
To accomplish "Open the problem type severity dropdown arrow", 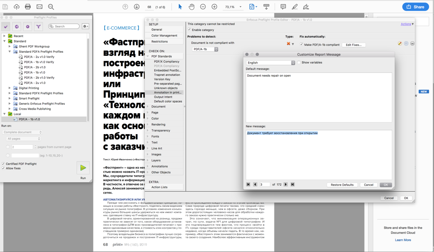I will (x=293, y=44).
